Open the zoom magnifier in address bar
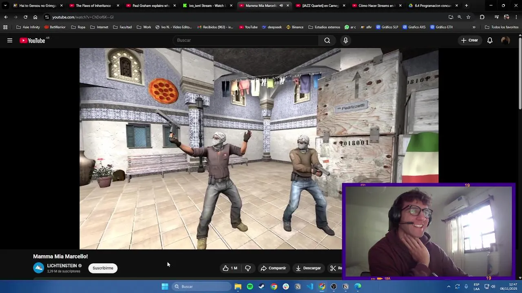 pyautogui.click(x=460, y=17)
